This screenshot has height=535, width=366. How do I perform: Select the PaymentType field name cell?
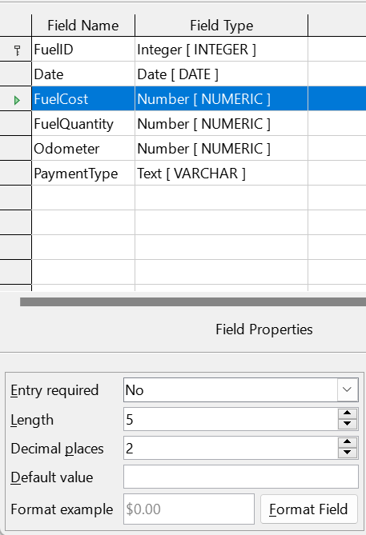tap(83, 174)
